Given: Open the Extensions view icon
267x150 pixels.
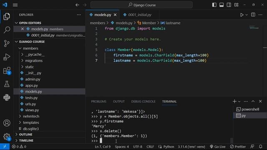Looking at the screenshot, I should pyautogui.click(x=7, y=70).
